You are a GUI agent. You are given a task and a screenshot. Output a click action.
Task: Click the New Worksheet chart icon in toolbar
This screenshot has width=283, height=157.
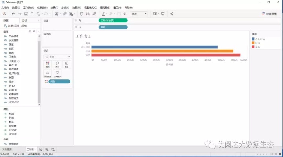[x=57, y=14]
